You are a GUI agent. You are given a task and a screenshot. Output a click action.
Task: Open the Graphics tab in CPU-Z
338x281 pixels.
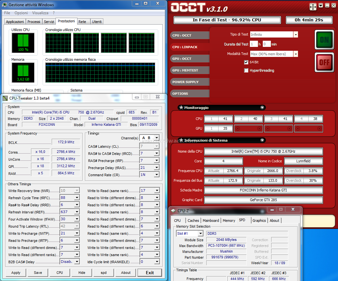click(x=259, y=221)
